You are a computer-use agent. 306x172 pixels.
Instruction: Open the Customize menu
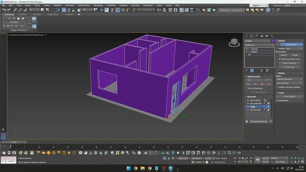pos(111,5)
